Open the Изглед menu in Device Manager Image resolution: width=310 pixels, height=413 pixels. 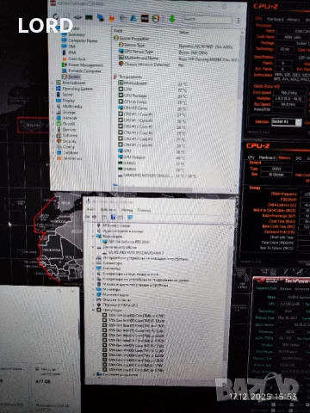(127, 210)
